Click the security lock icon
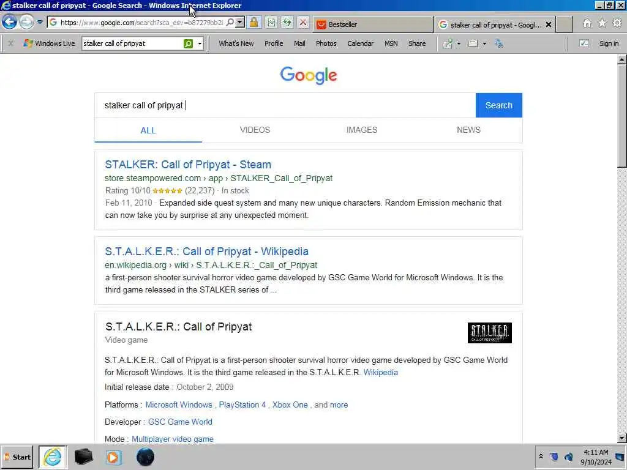 (x=253, y=23)
